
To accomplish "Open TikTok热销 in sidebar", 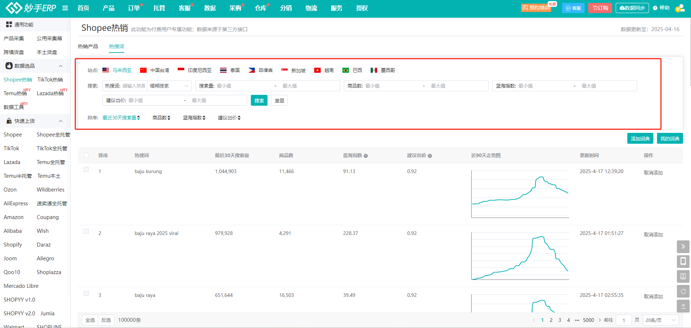I will point(50,80).
